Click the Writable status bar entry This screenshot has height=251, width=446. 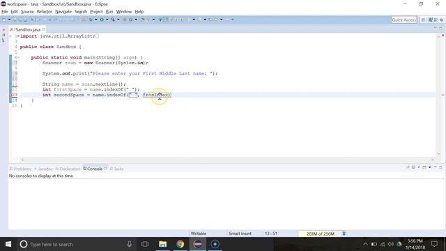[199, 234]
